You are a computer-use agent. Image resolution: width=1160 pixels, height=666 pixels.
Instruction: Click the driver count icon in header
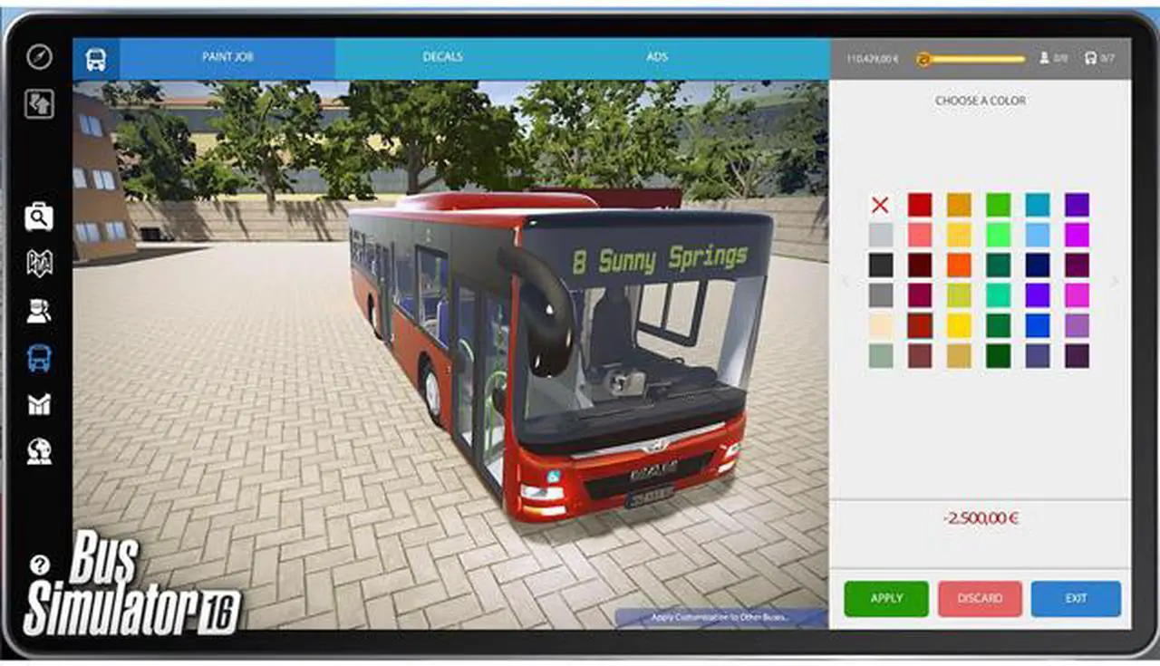click(1044, 58)
